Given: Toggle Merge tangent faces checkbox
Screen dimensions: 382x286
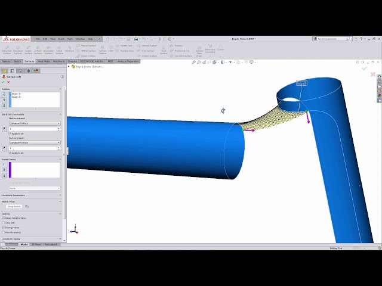Looking at the screenshot, I should coord(3,218).
